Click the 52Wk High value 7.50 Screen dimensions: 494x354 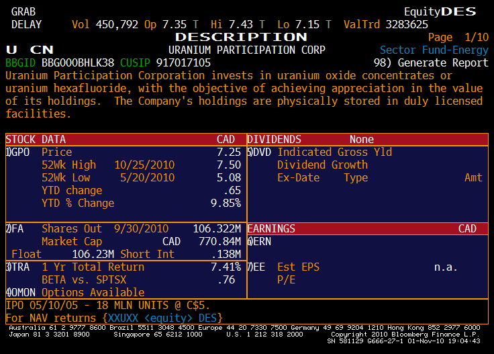(229, 165)
